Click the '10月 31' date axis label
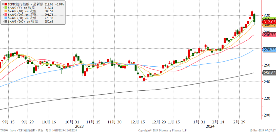Screen dimensions: 276x132 tap(72, 122)
